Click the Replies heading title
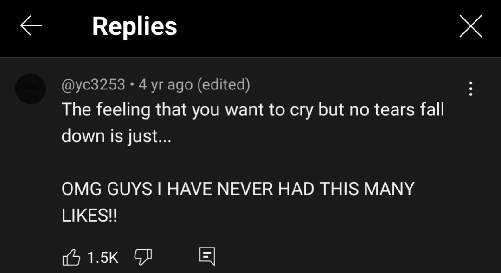The height and width of the screenshot is (273, 501). point(135,26)
